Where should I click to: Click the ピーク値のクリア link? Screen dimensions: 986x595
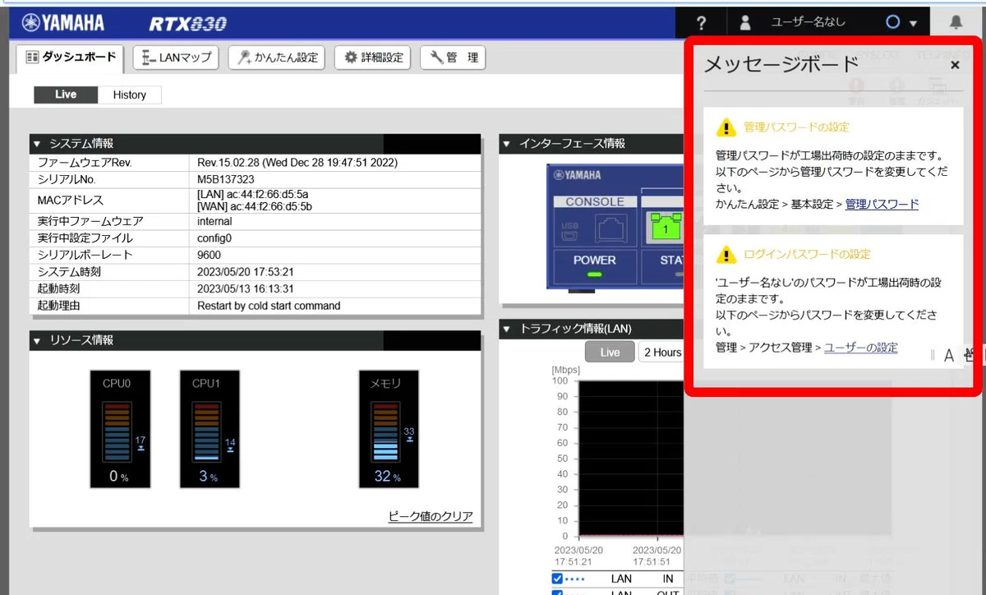431,516
